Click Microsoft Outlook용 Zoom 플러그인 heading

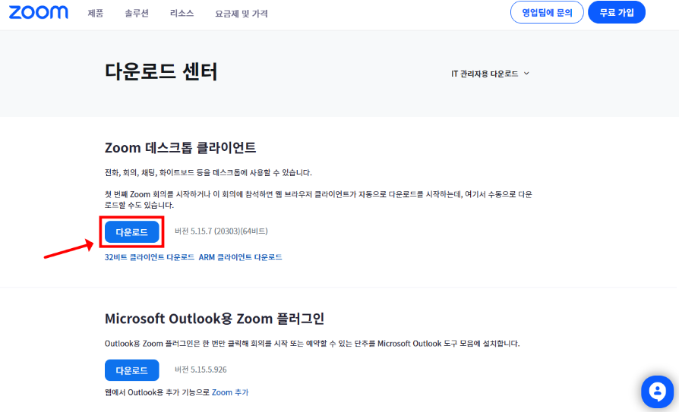pos(214,319)
